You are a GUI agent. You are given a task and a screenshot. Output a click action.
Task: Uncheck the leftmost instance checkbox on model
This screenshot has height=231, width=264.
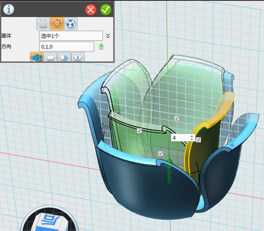[x=139, y=130]
